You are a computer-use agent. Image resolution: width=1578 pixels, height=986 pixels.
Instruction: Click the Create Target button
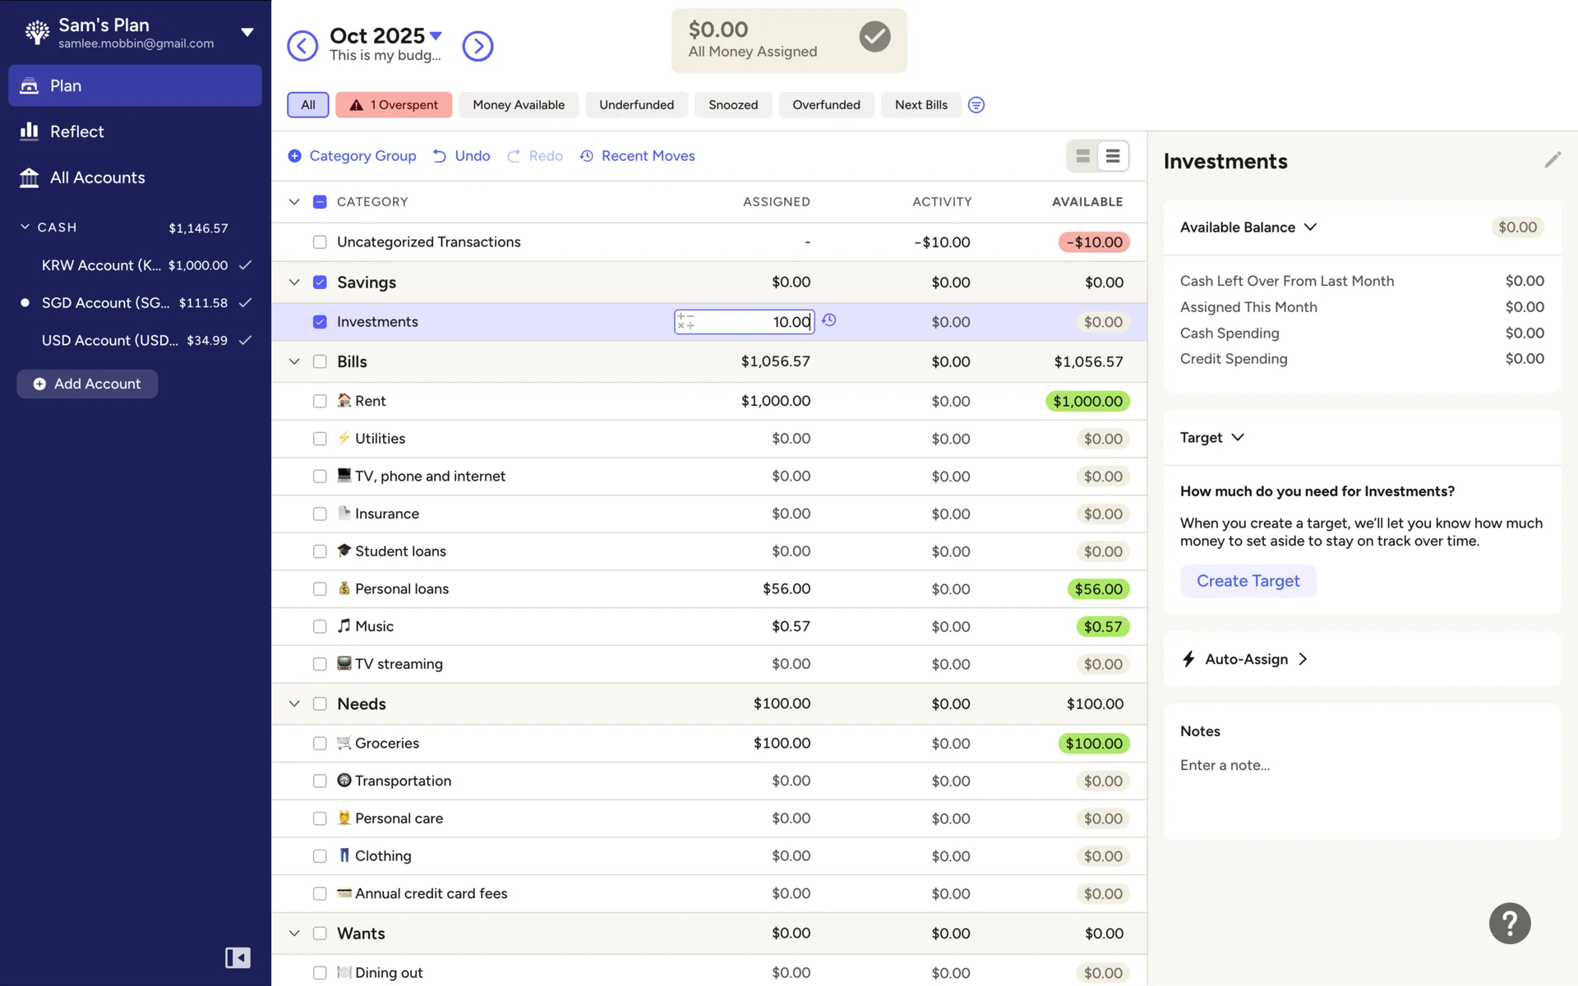(x=1248, y=581)
